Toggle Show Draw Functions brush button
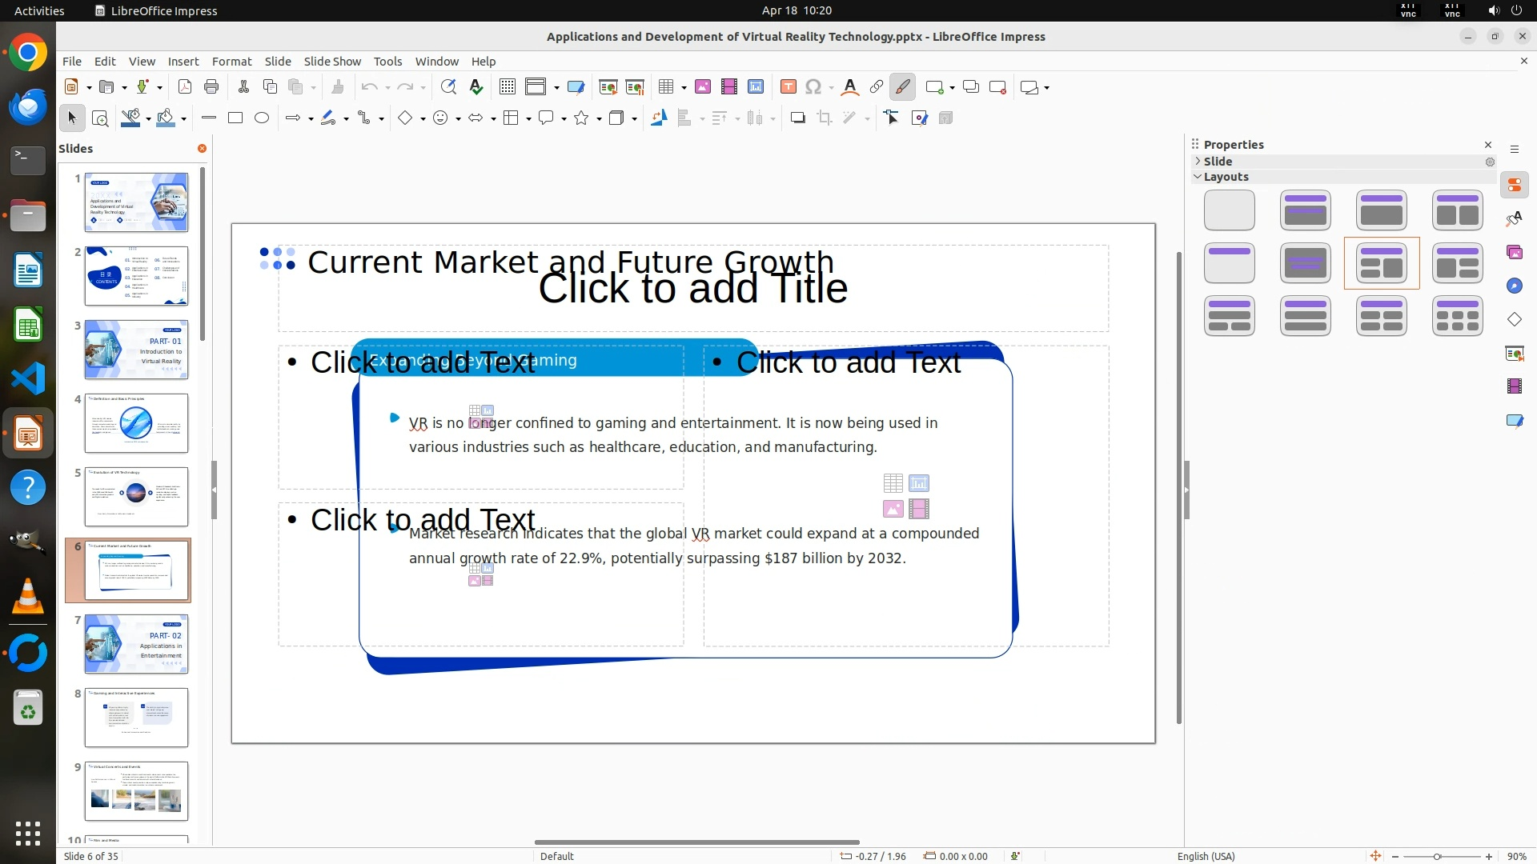1537x864 pixels. [902, 87]
